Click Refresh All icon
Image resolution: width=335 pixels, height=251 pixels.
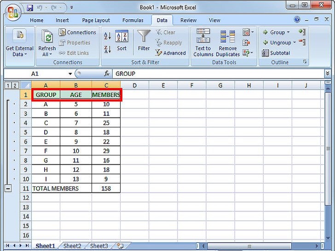click(x=47, y=38)
